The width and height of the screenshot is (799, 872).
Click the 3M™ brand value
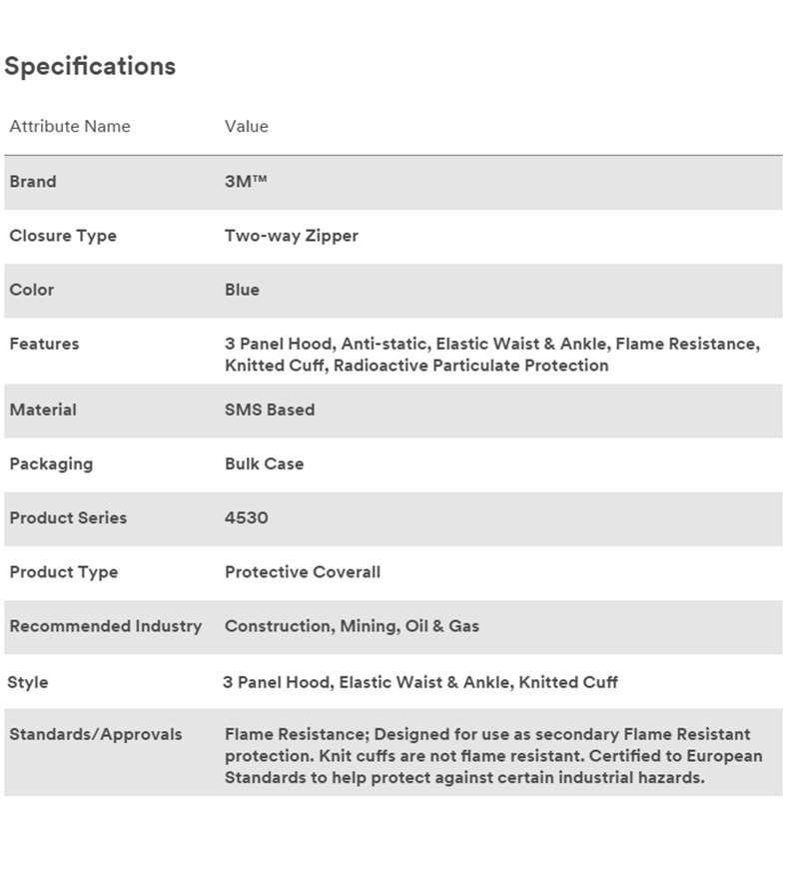(x=246, y=182)
